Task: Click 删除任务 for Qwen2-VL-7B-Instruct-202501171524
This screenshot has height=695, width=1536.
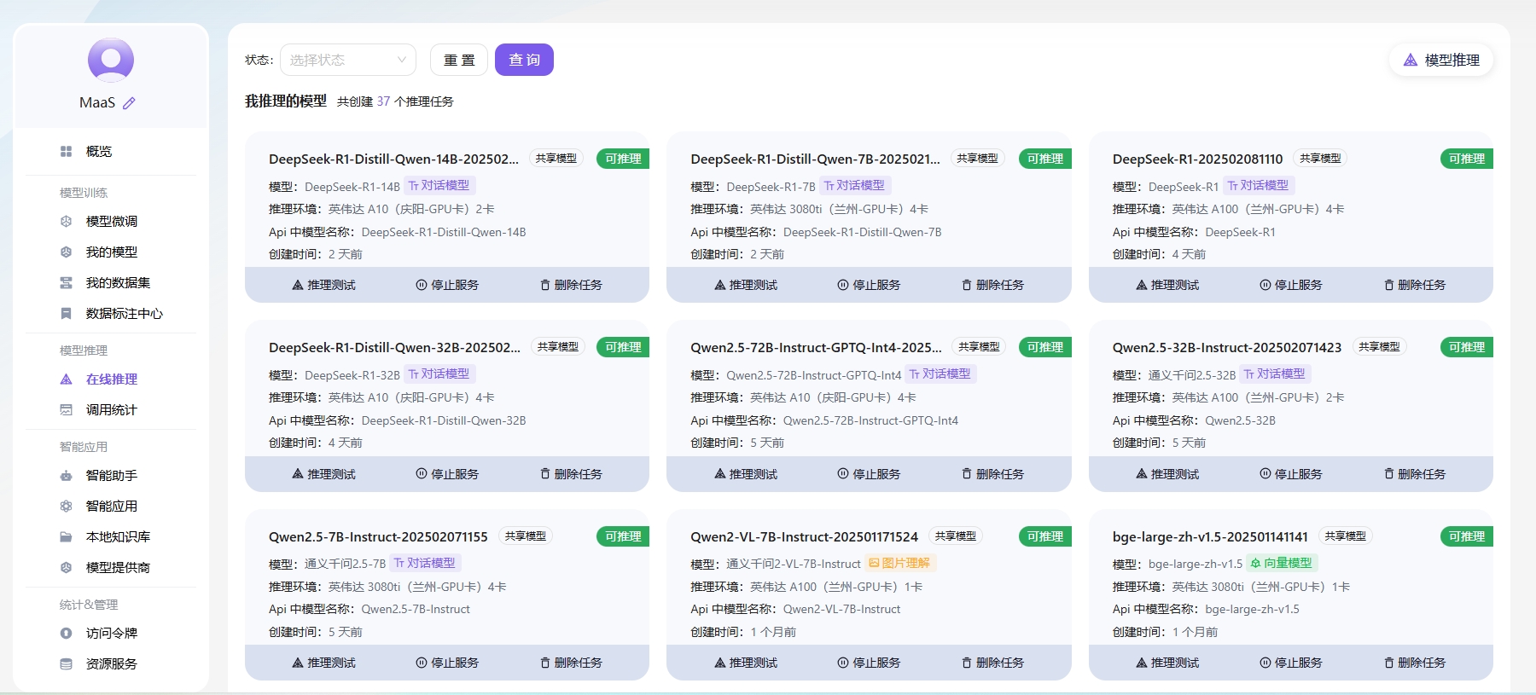Action: [x=992, y=663]
